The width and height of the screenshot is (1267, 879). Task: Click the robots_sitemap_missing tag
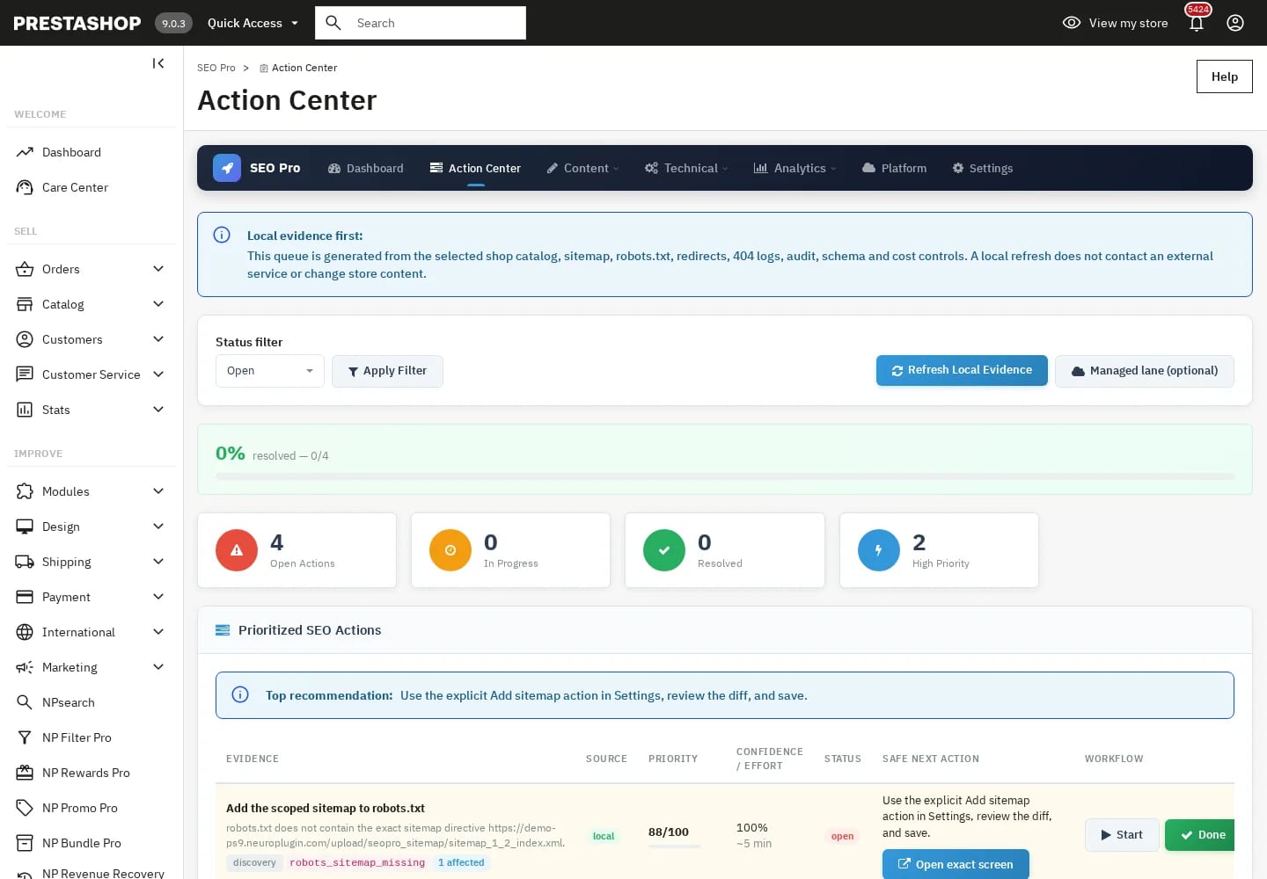pyautogui.click(x=357, y=862)
